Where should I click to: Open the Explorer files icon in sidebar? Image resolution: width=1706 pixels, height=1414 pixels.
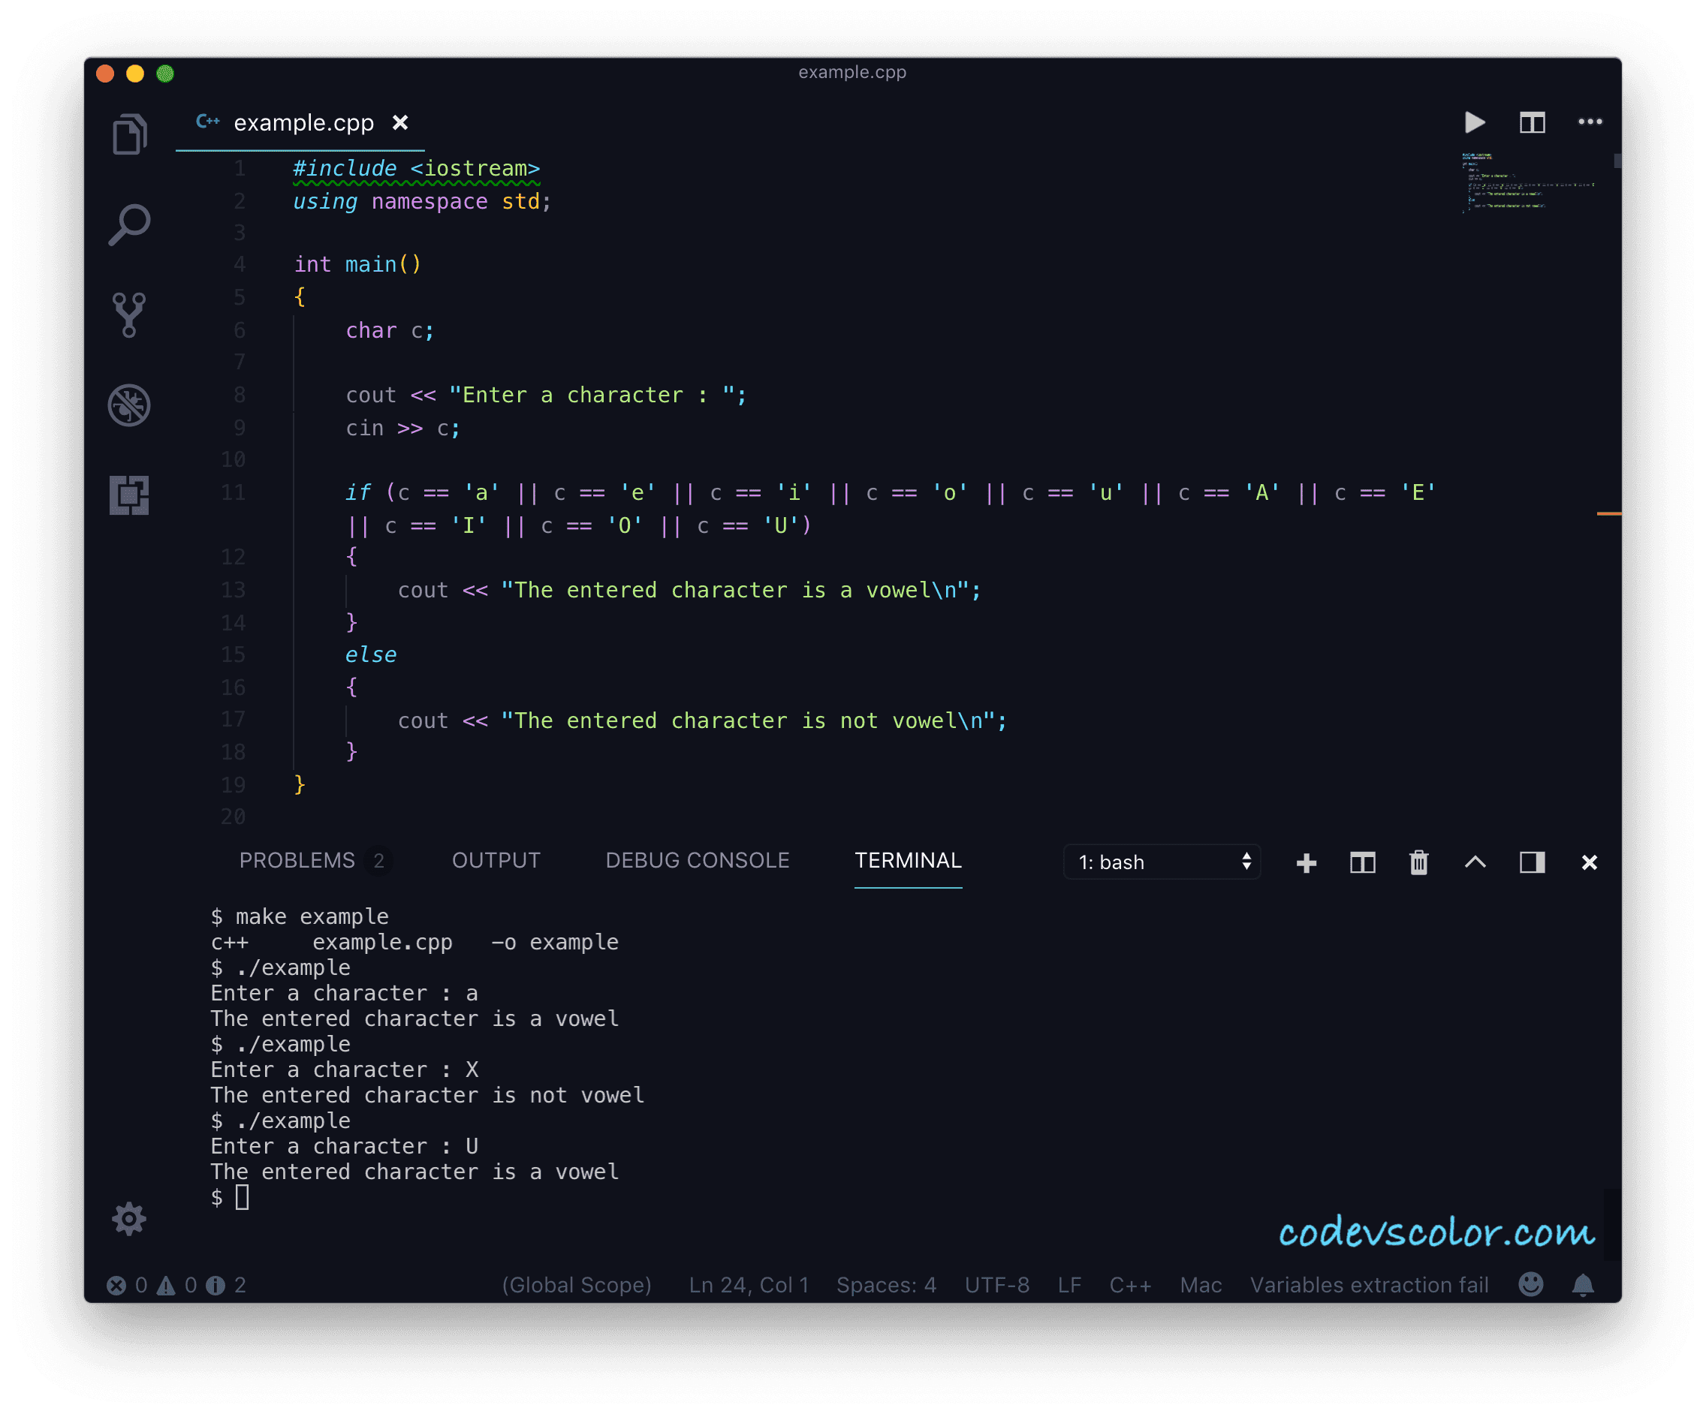pyautogui.click(x=129, y=134)
